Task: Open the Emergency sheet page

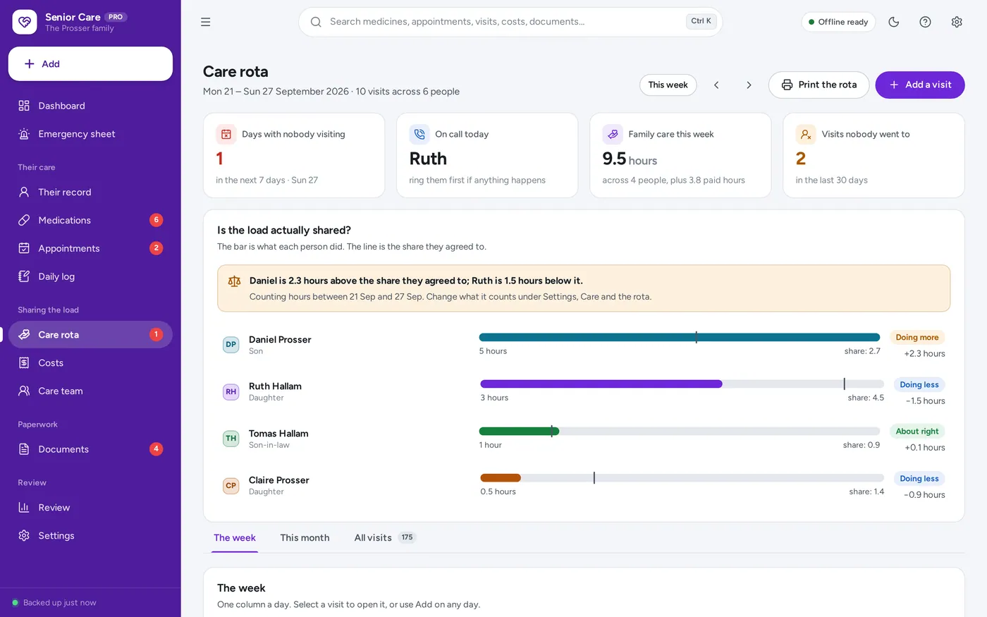Action: (90, 134)
